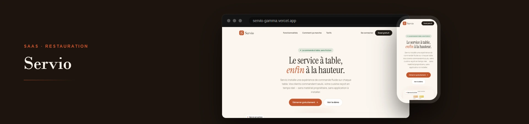The height and width of the screenshot is (124, 529).
Task: Click the Essai gratuit button in the mobile mockup
Action: coord(428,23)
